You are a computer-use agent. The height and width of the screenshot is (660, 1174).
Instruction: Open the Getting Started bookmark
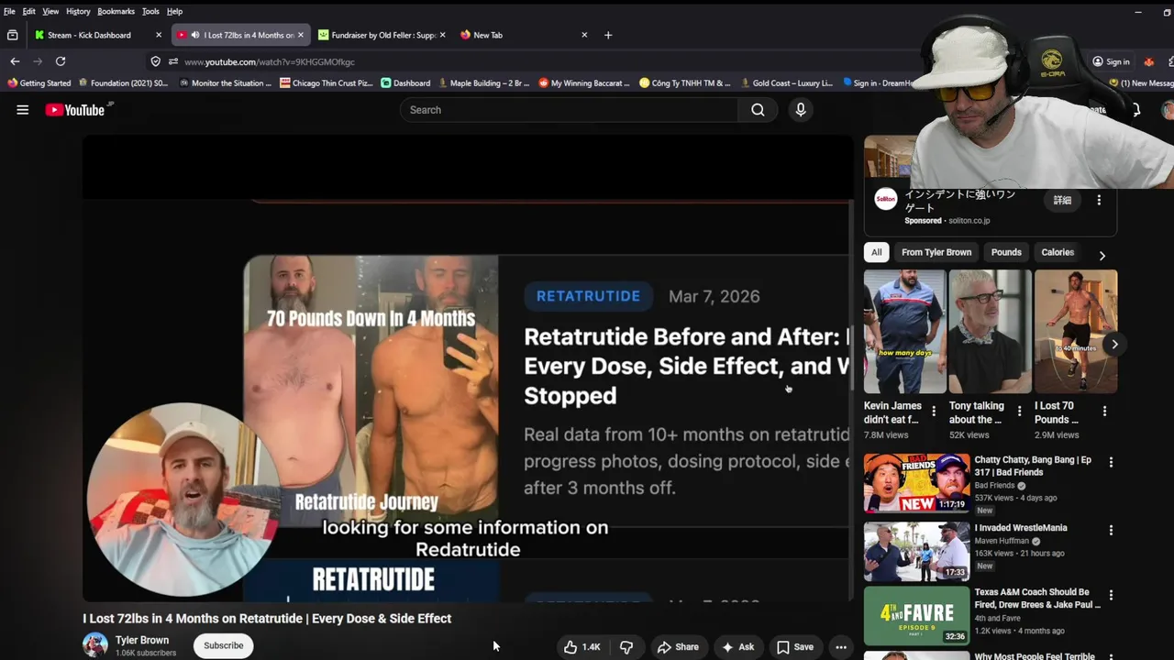(x=39, y=83)
